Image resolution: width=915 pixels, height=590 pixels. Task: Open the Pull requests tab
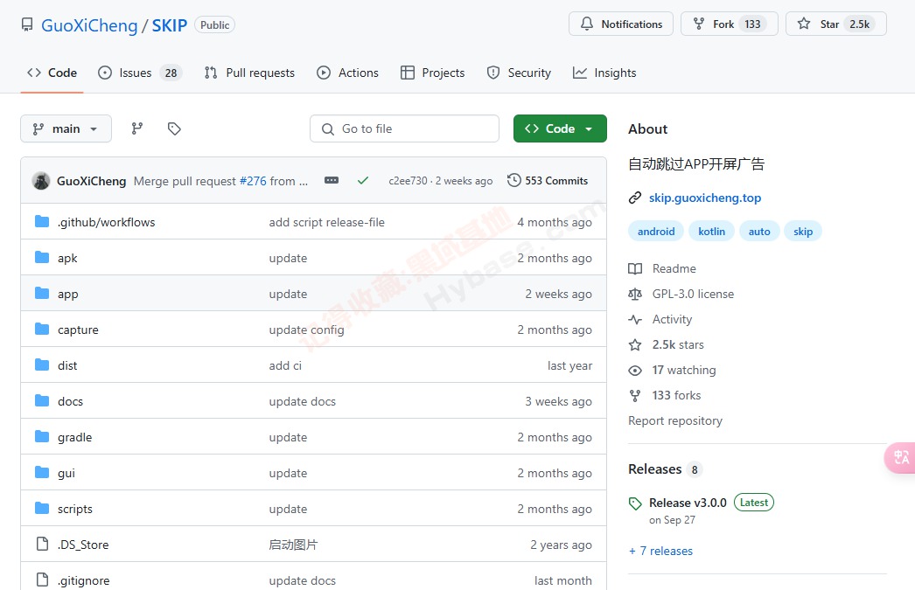pyautogui.click(x=249, y=73)
